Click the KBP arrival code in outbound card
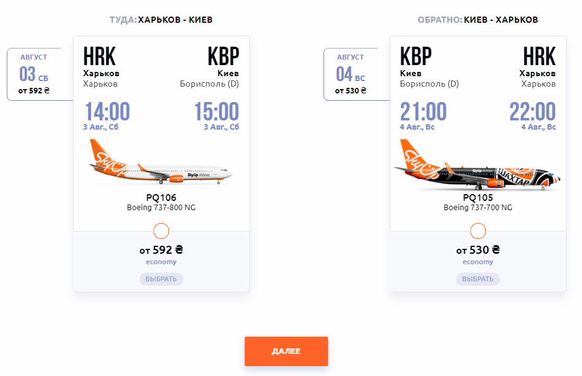Viewport: 582px width, 376px height. (223, 57)
